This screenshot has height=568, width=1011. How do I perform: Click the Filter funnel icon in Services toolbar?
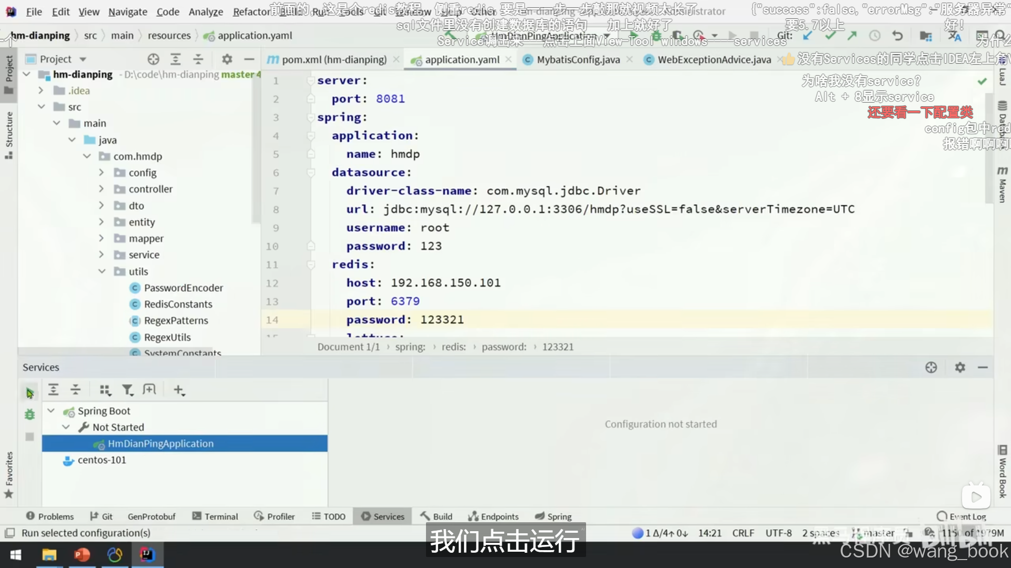[x=127, y=390]
